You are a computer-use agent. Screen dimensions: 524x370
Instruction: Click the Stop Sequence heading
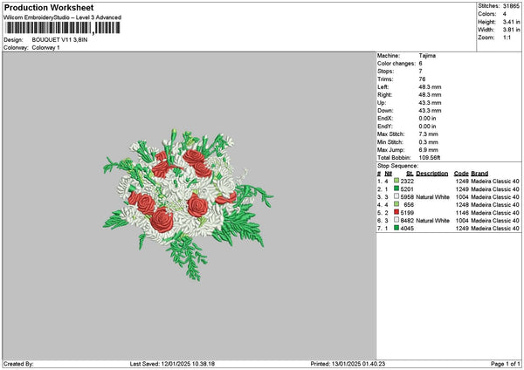click(396, 164)
